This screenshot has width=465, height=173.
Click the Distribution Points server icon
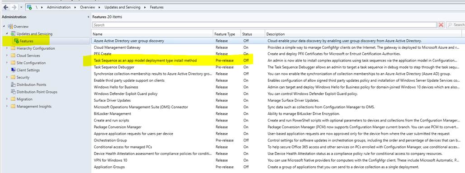[13, 84]
